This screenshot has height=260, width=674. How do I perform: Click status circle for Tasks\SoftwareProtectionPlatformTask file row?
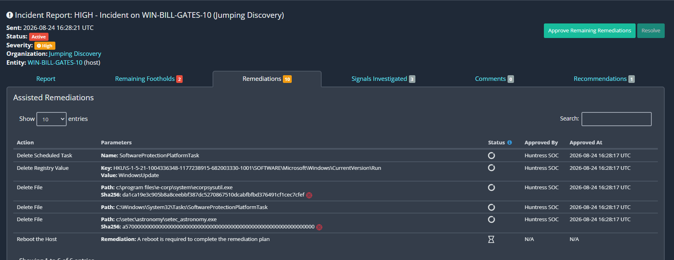coord(491,207)
